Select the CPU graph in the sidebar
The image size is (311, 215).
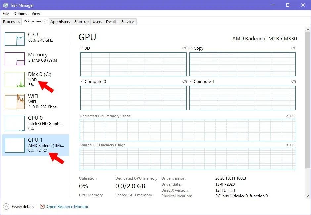coord(15,39)
